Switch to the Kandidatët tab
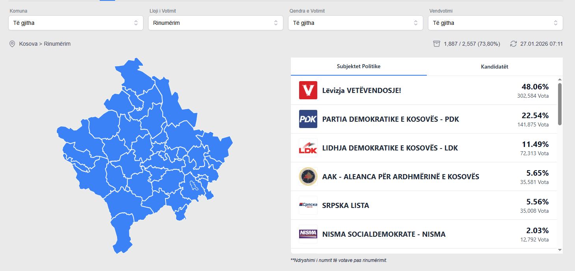575x271 pixels. point(494,67)
